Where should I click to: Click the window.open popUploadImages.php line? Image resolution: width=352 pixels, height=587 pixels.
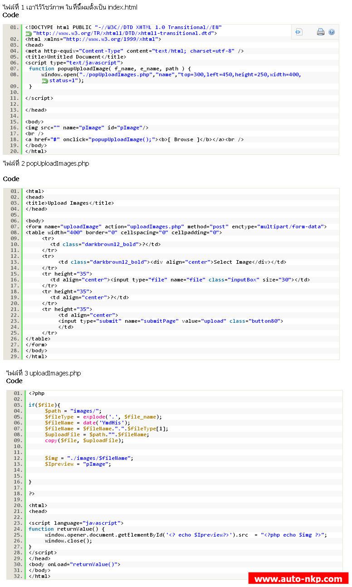(x=171, y=74)
